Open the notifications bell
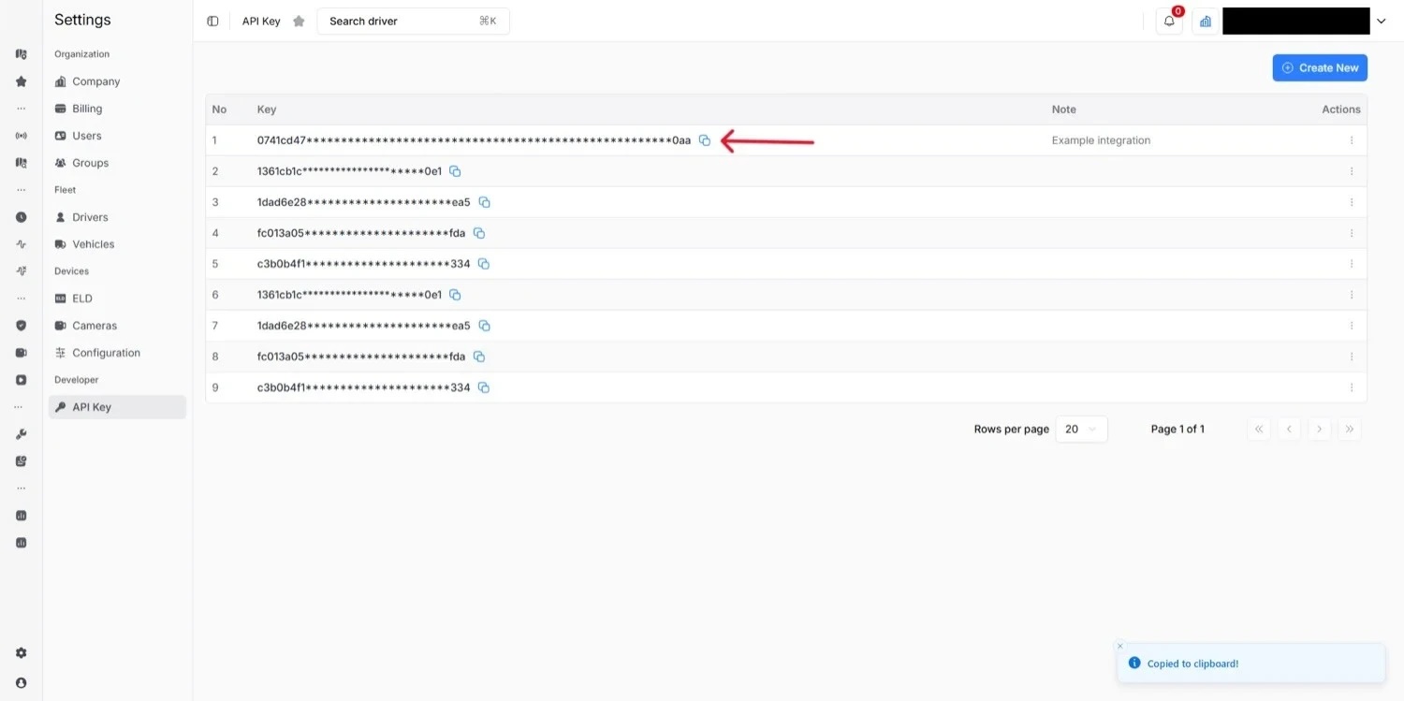This screenshot has height=701, width=1404. [1169, 21]
